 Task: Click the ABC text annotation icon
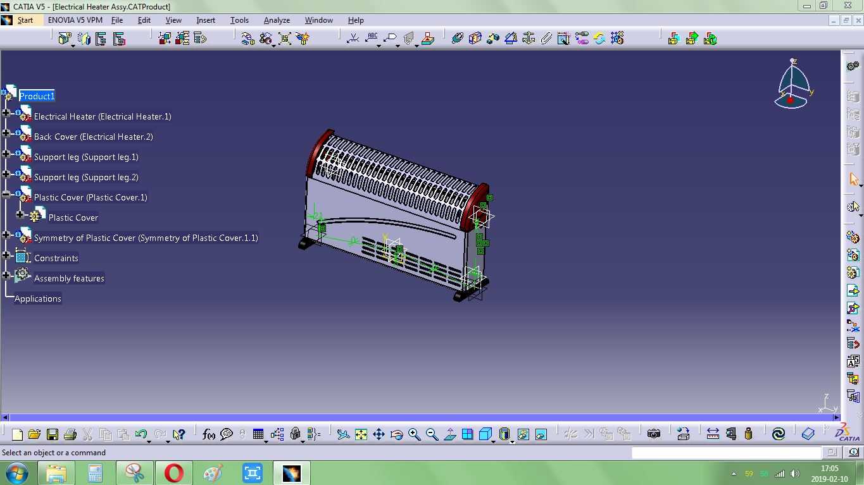pos(372,39)
